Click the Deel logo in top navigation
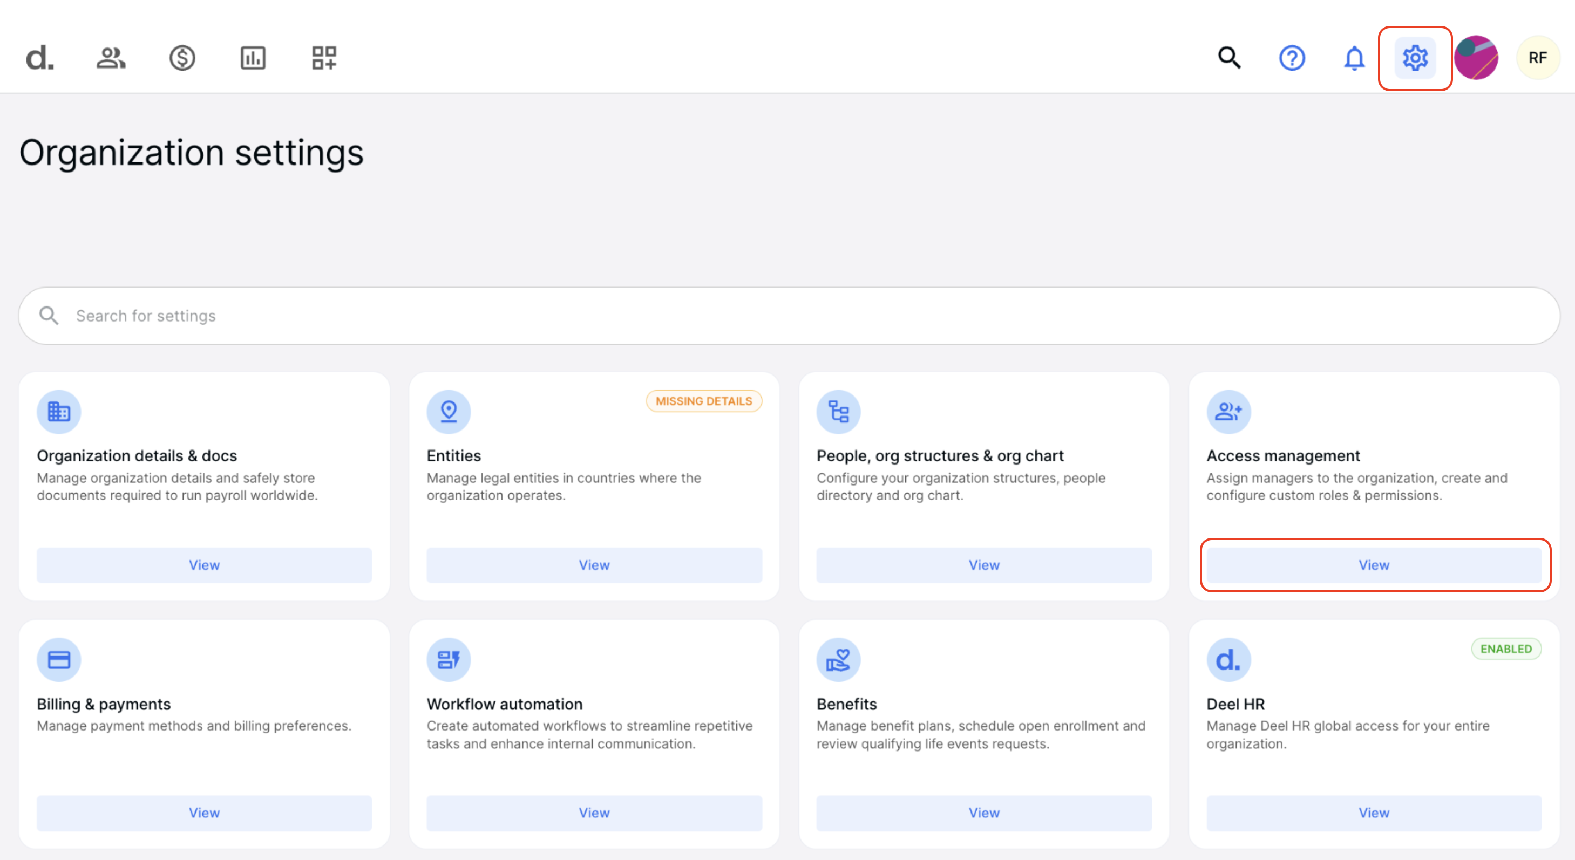The height and width of the screenshot is (860, 1575). (x=38, y=58)
